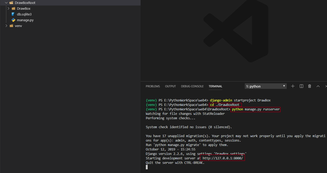Collapse the DrawBoxRoot folder chevron
Screen dimensions: 327x173
click(x=6, y=3)
